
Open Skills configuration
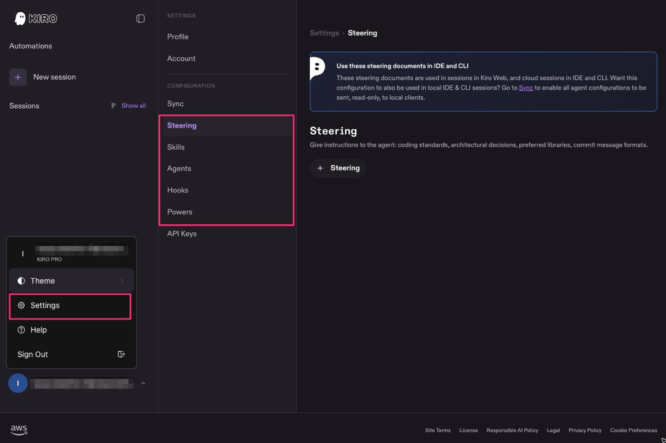176,147
